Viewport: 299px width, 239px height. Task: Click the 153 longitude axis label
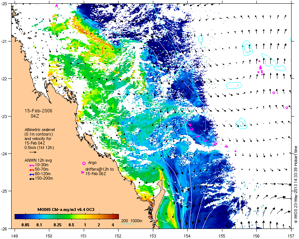click(153, 236)
